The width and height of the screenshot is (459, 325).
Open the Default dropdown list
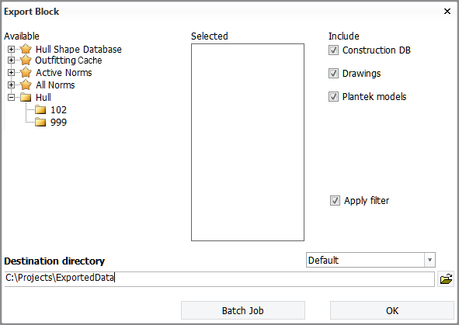pos(370,260)
